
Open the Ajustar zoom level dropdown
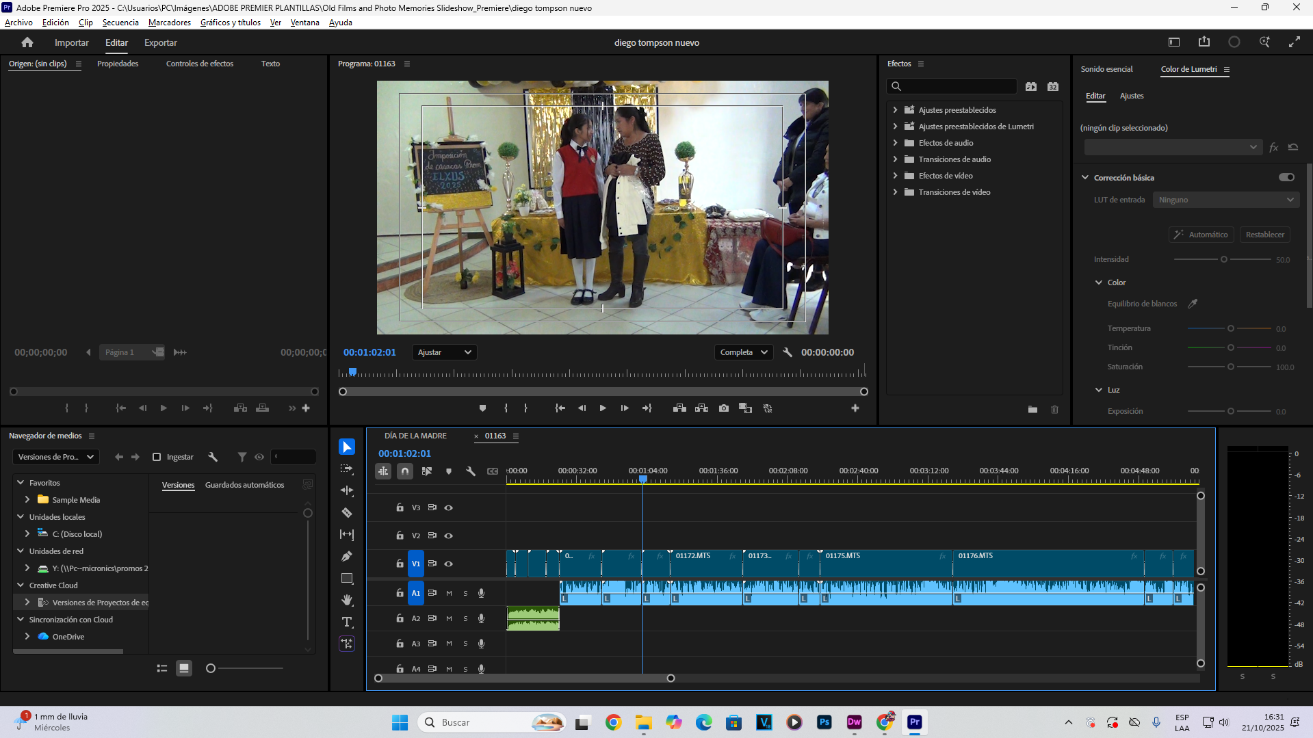(444, 352)
